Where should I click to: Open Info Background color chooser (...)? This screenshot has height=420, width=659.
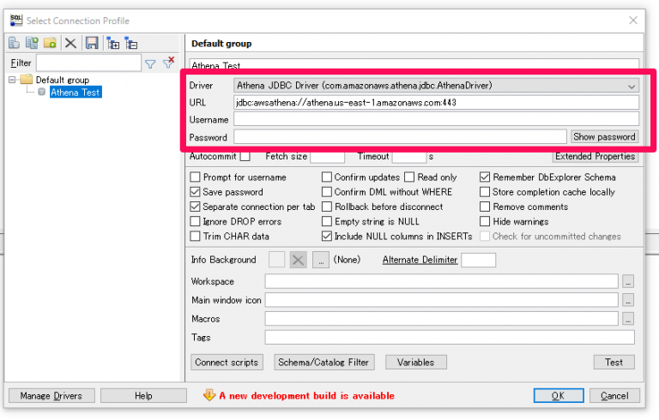(x=320, y=260)
